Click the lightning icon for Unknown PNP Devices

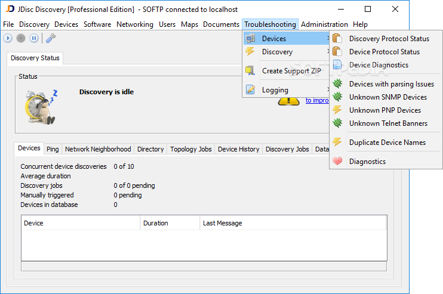(337, 110)
